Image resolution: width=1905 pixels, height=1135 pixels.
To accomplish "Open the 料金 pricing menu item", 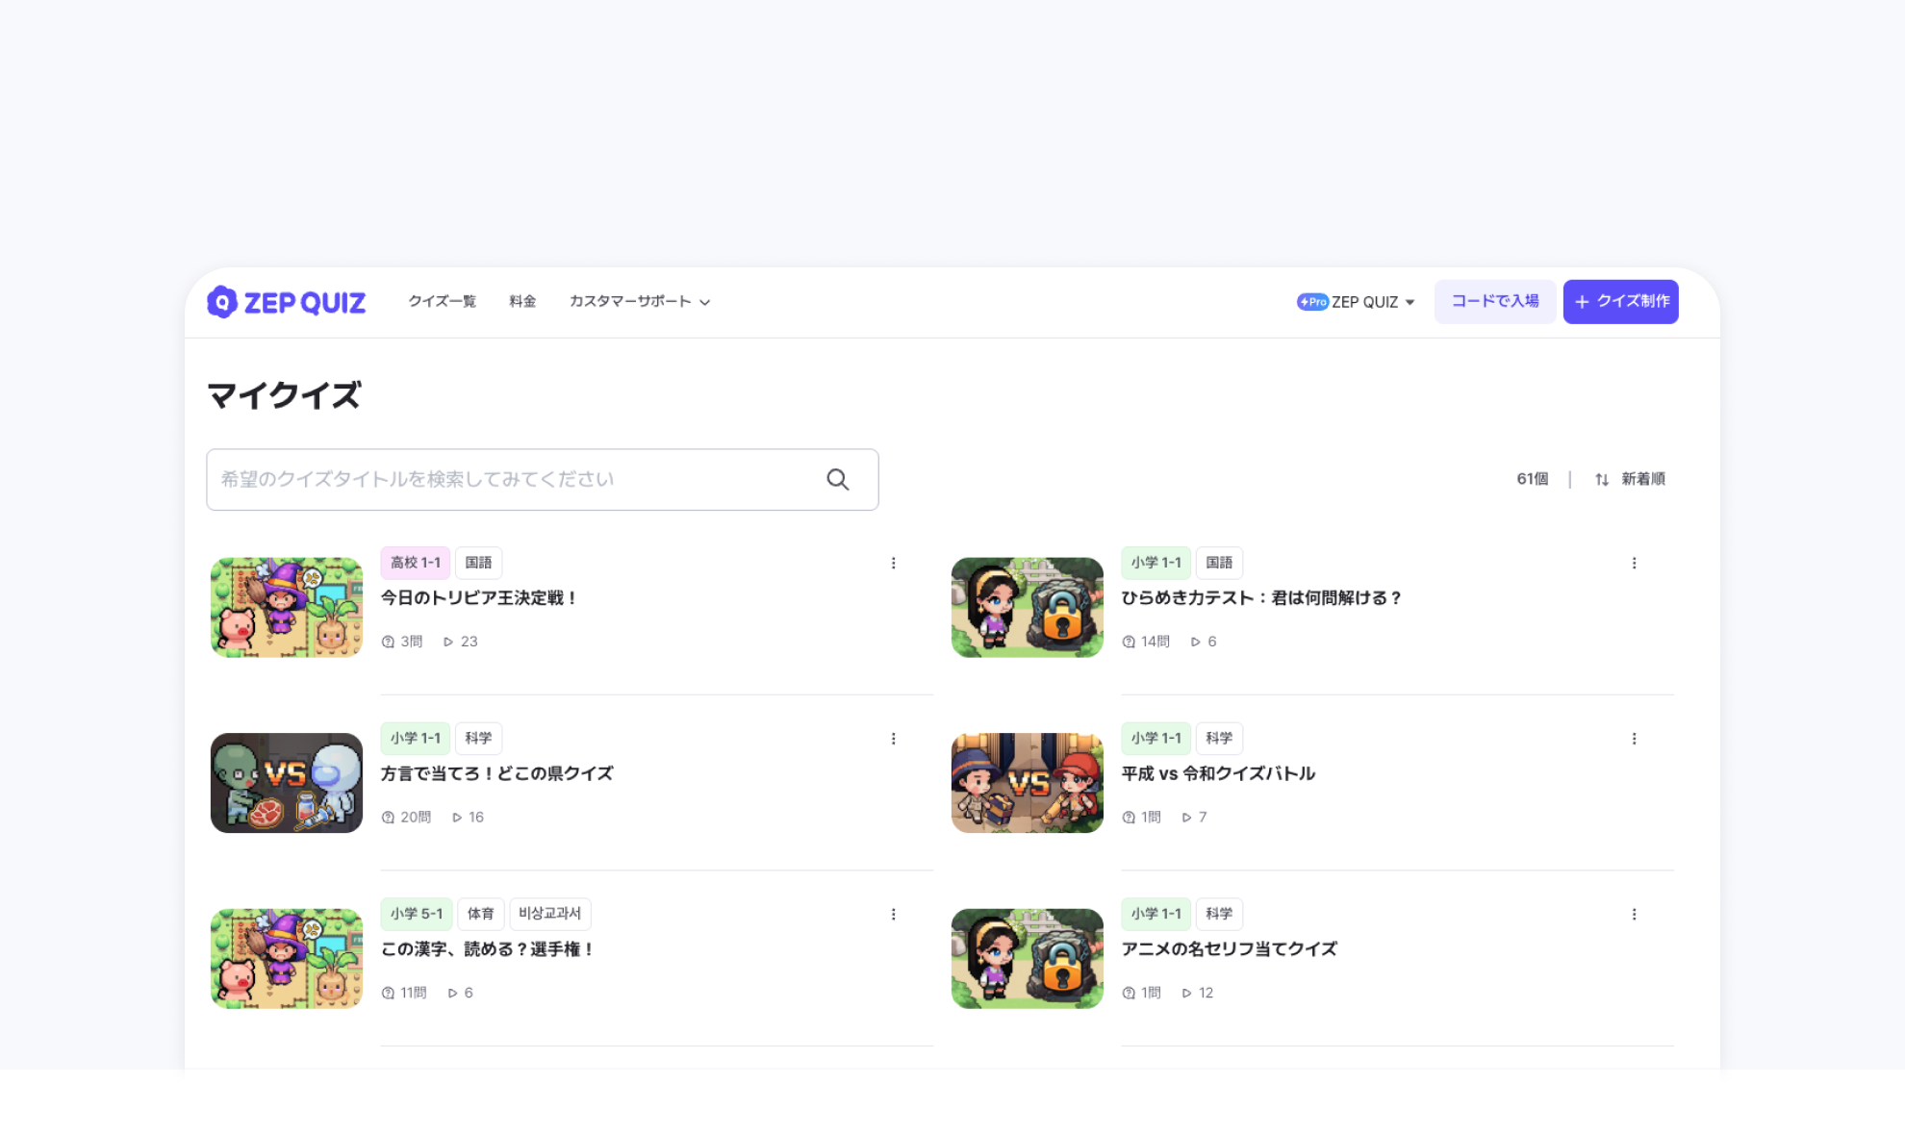I will pos(522,301).
